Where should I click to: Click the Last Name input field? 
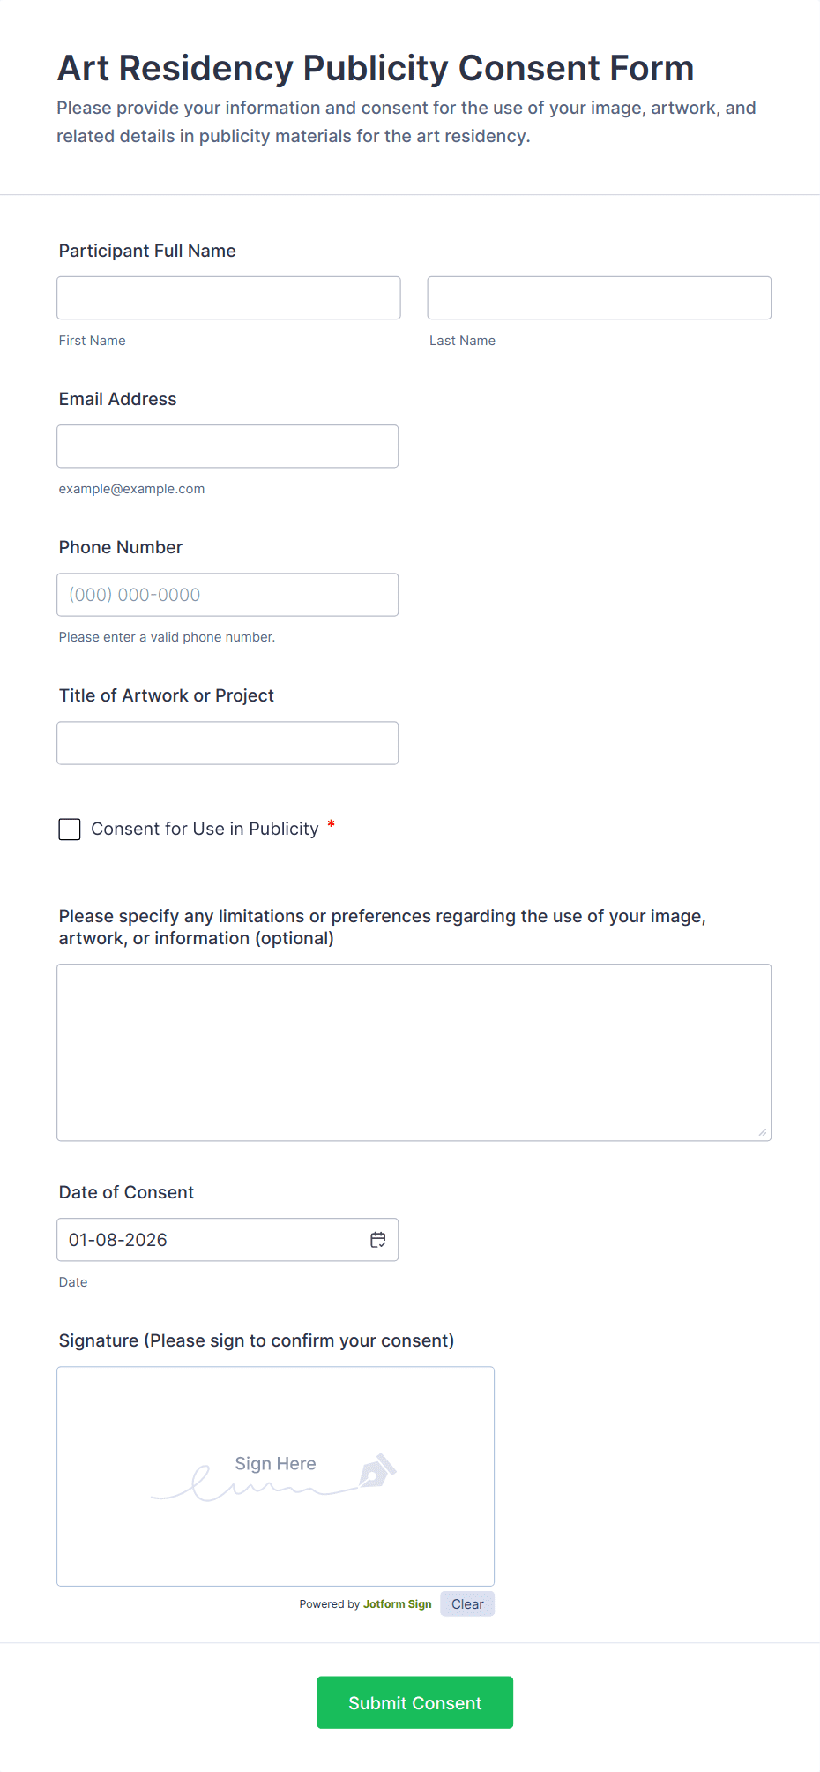click(x=599, y=298)
